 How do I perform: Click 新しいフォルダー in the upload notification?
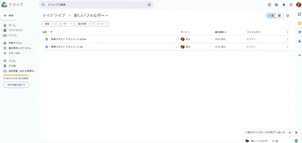pos(260,141)
